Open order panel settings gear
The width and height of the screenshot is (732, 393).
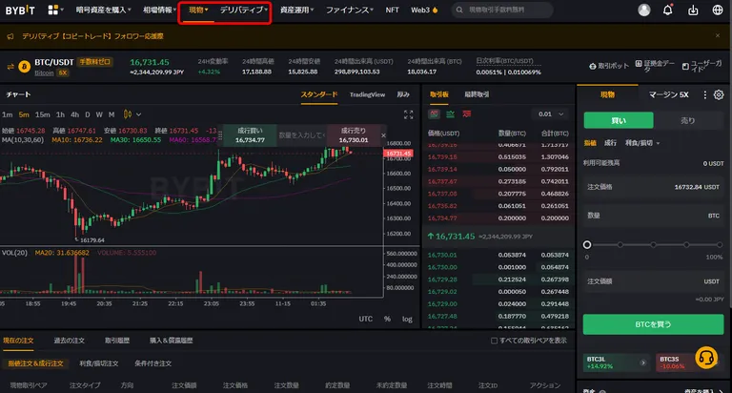pyautogui.click(x=719, y=94)
